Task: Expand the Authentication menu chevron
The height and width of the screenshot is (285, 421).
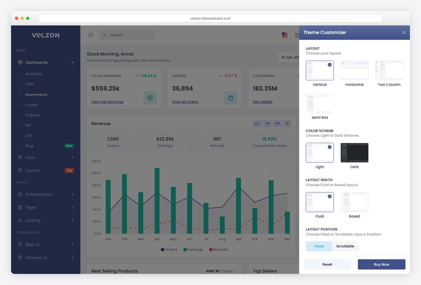Action: tap(73, 194)
